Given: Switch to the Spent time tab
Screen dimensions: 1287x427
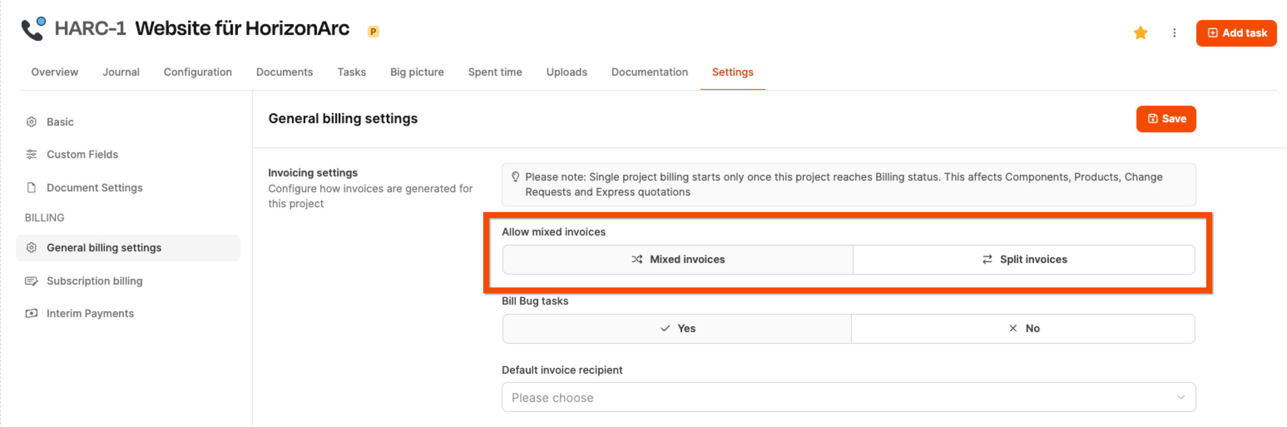Looking at the screenshot, I should [495, 72].
